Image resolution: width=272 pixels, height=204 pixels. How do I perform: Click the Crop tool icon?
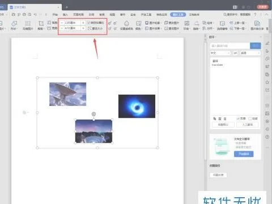coord(41,23)
